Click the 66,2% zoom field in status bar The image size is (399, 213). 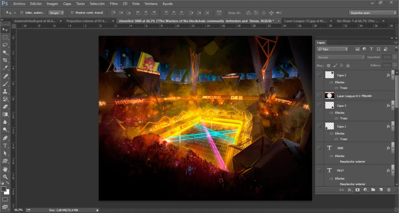[x=19, y=210]
